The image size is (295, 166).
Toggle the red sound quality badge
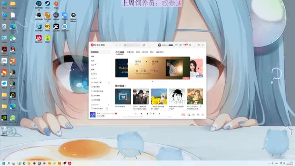point(183,115)
